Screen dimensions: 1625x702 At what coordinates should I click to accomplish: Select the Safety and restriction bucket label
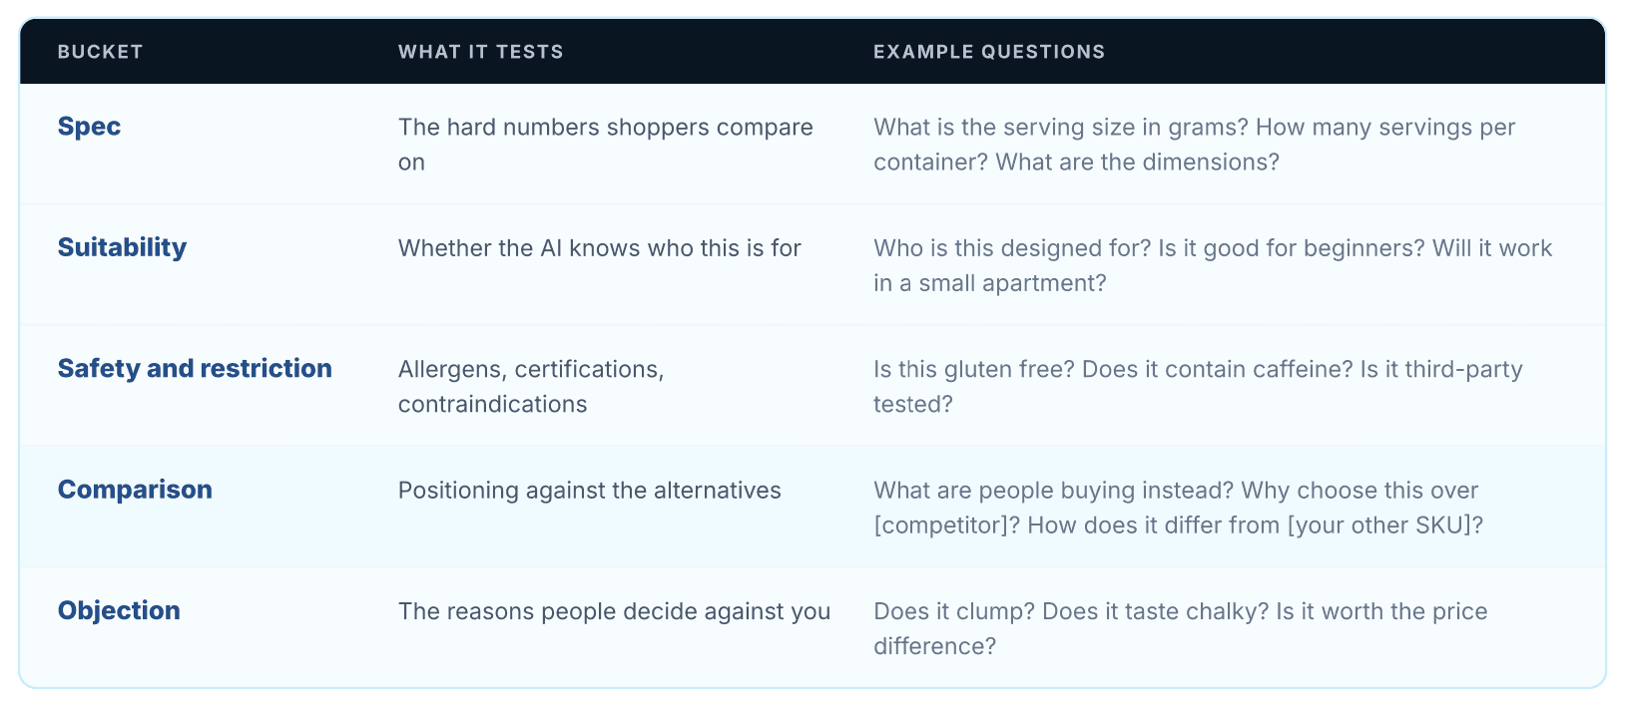[195, 368]
